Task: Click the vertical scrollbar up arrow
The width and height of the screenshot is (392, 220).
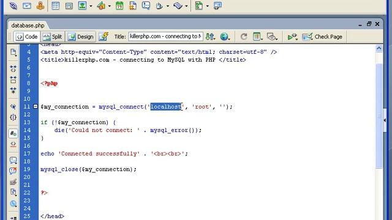Action: pos(379,48)
